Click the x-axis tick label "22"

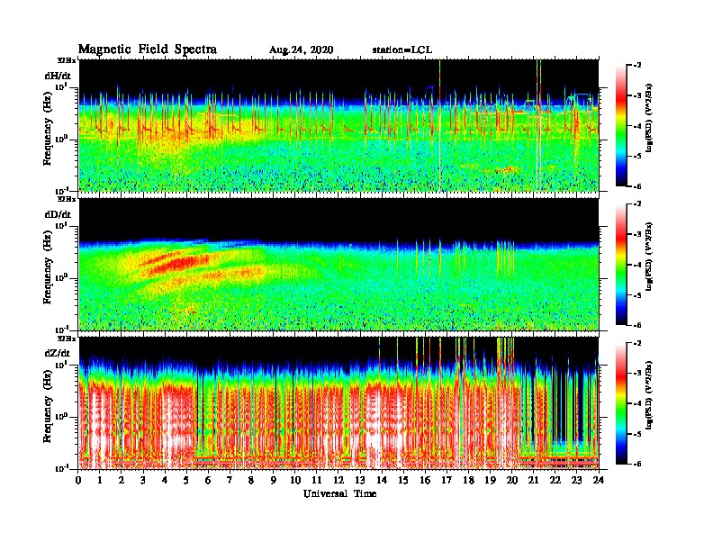(555, 480)
